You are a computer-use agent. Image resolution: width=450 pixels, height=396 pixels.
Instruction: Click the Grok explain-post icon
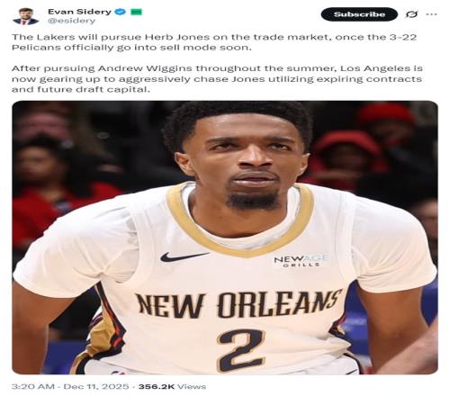click(x=411, y=14)
